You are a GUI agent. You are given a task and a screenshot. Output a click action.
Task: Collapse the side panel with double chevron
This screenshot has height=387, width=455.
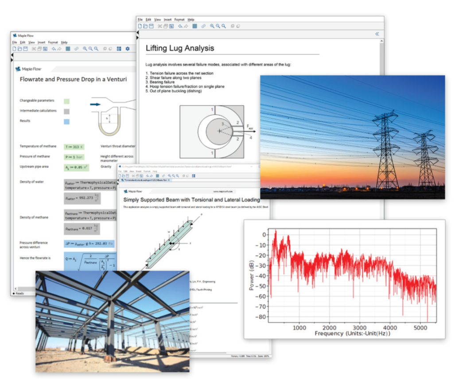[377, 34]
